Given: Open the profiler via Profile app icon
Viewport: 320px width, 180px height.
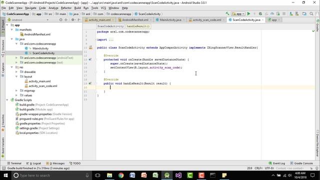Looking at the screenshot, I should 272,13.
